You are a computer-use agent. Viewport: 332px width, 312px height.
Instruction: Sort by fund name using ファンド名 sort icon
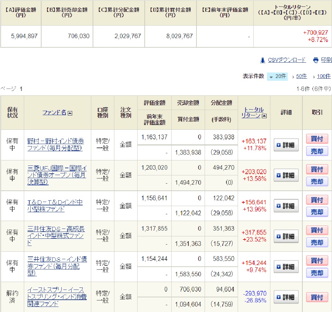coord(70,113)
